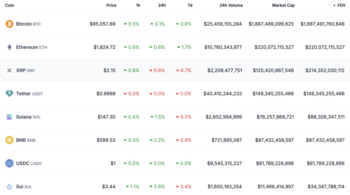
Task: Click the Bitcoin logo icon
Action: pyautogui.click(x=9, y=24)
